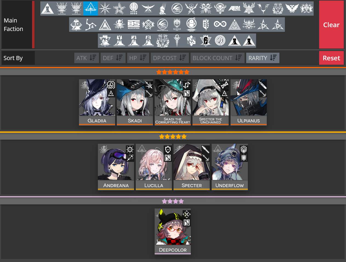Open the 5-star Specter operator card
This screenshot has height=262, width=346.
(x=192, y=167)
